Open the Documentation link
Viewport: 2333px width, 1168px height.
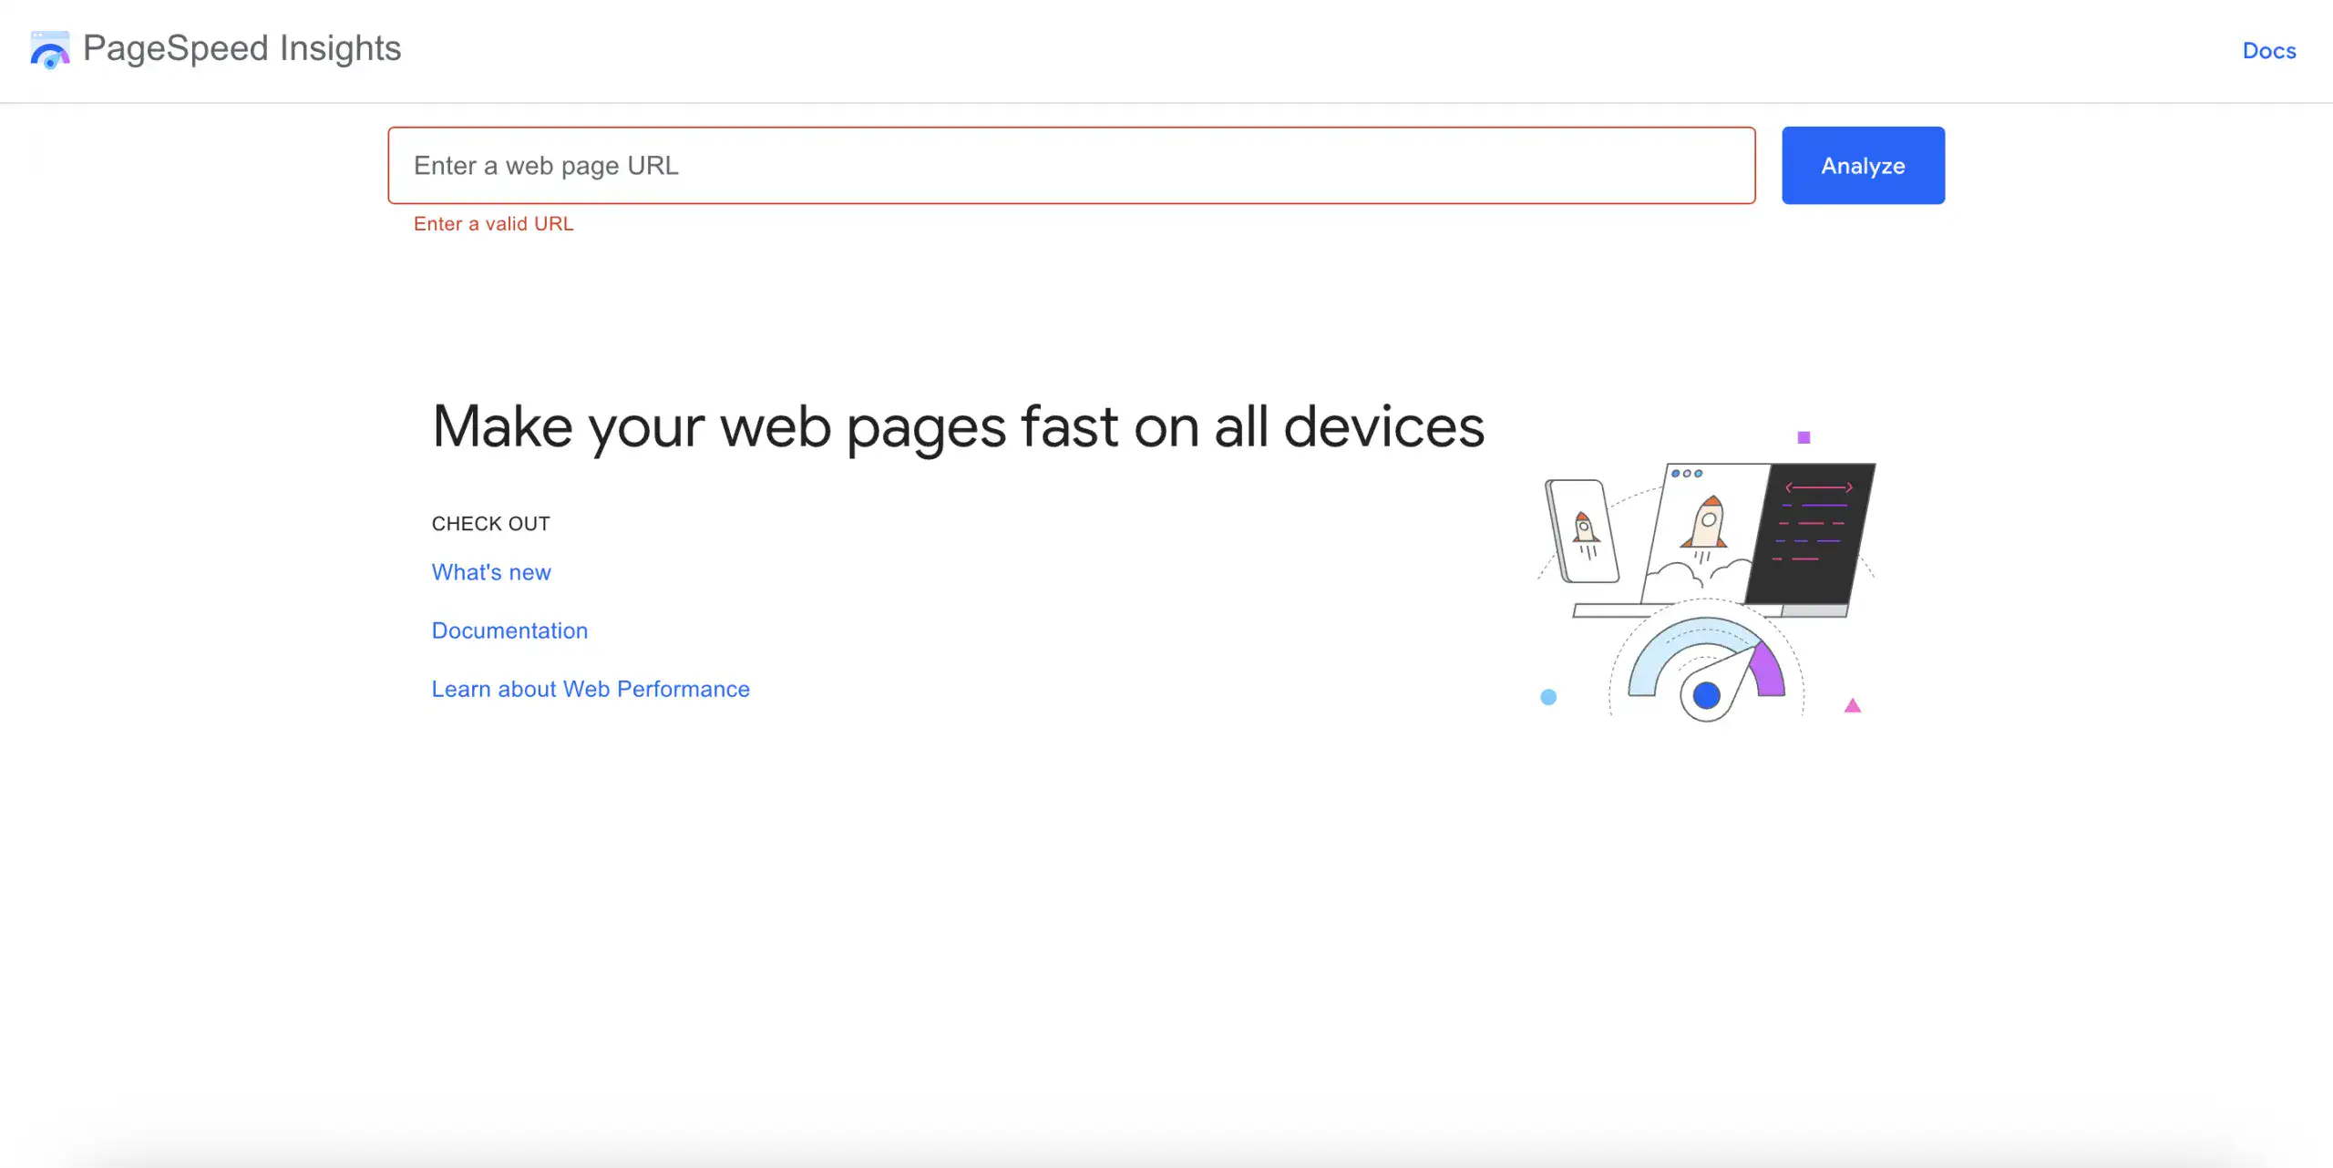(509, 630)
